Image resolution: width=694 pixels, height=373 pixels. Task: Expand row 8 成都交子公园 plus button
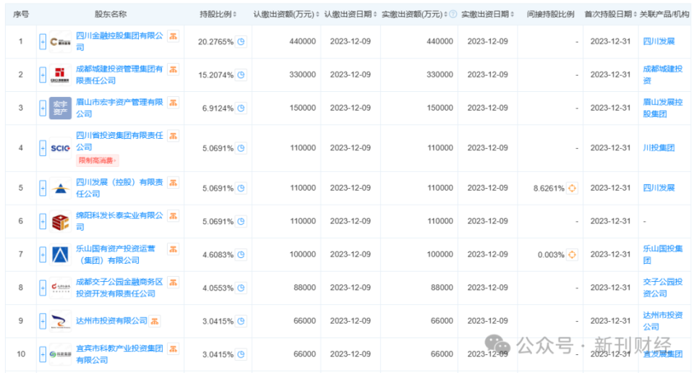pos(43,288)
